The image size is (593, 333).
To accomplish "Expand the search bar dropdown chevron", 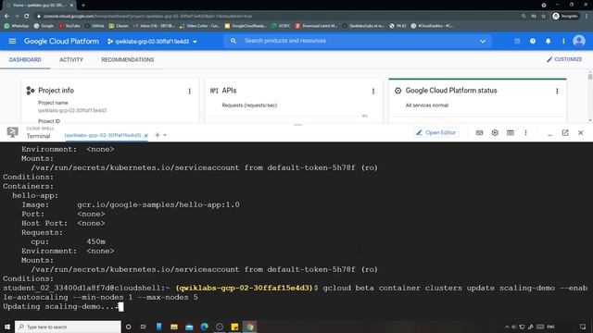I will click(x=483, y=41).
